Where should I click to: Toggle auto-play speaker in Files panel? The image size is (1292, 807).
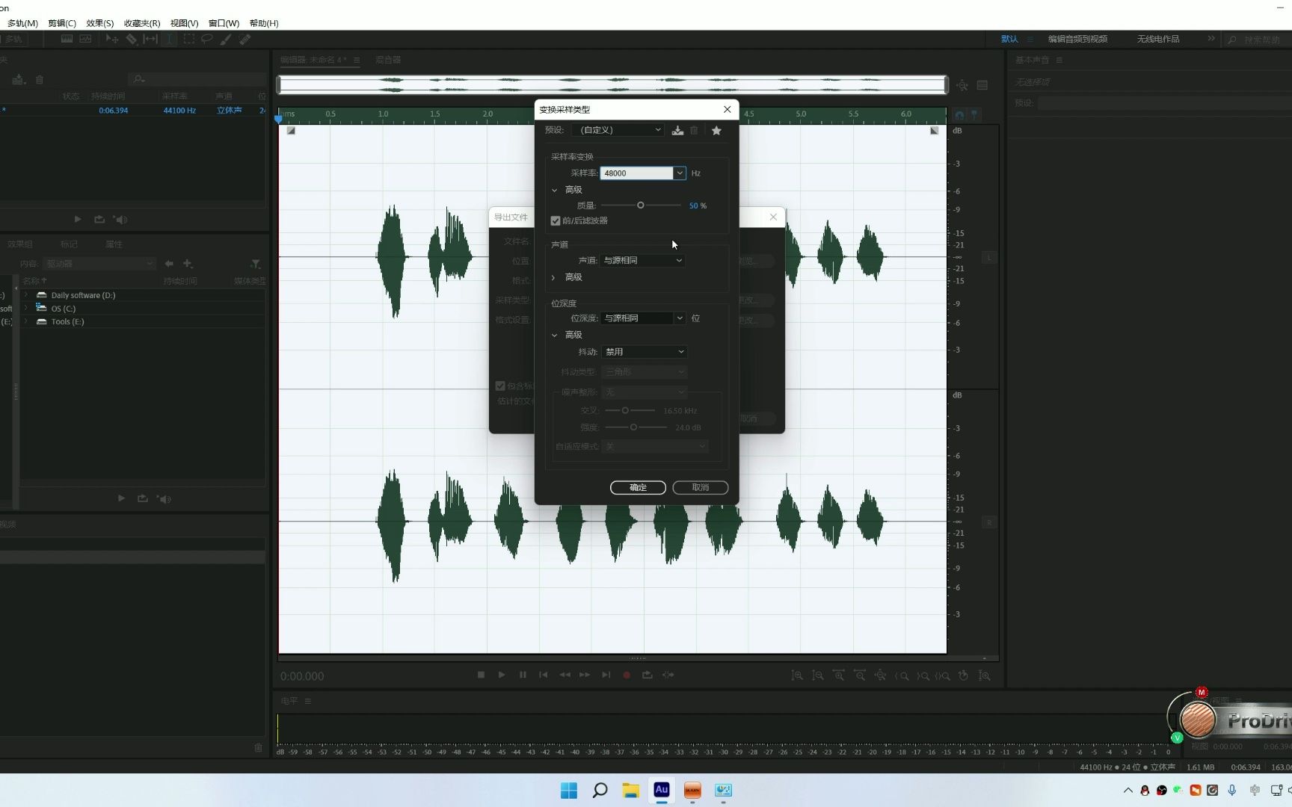120,220
